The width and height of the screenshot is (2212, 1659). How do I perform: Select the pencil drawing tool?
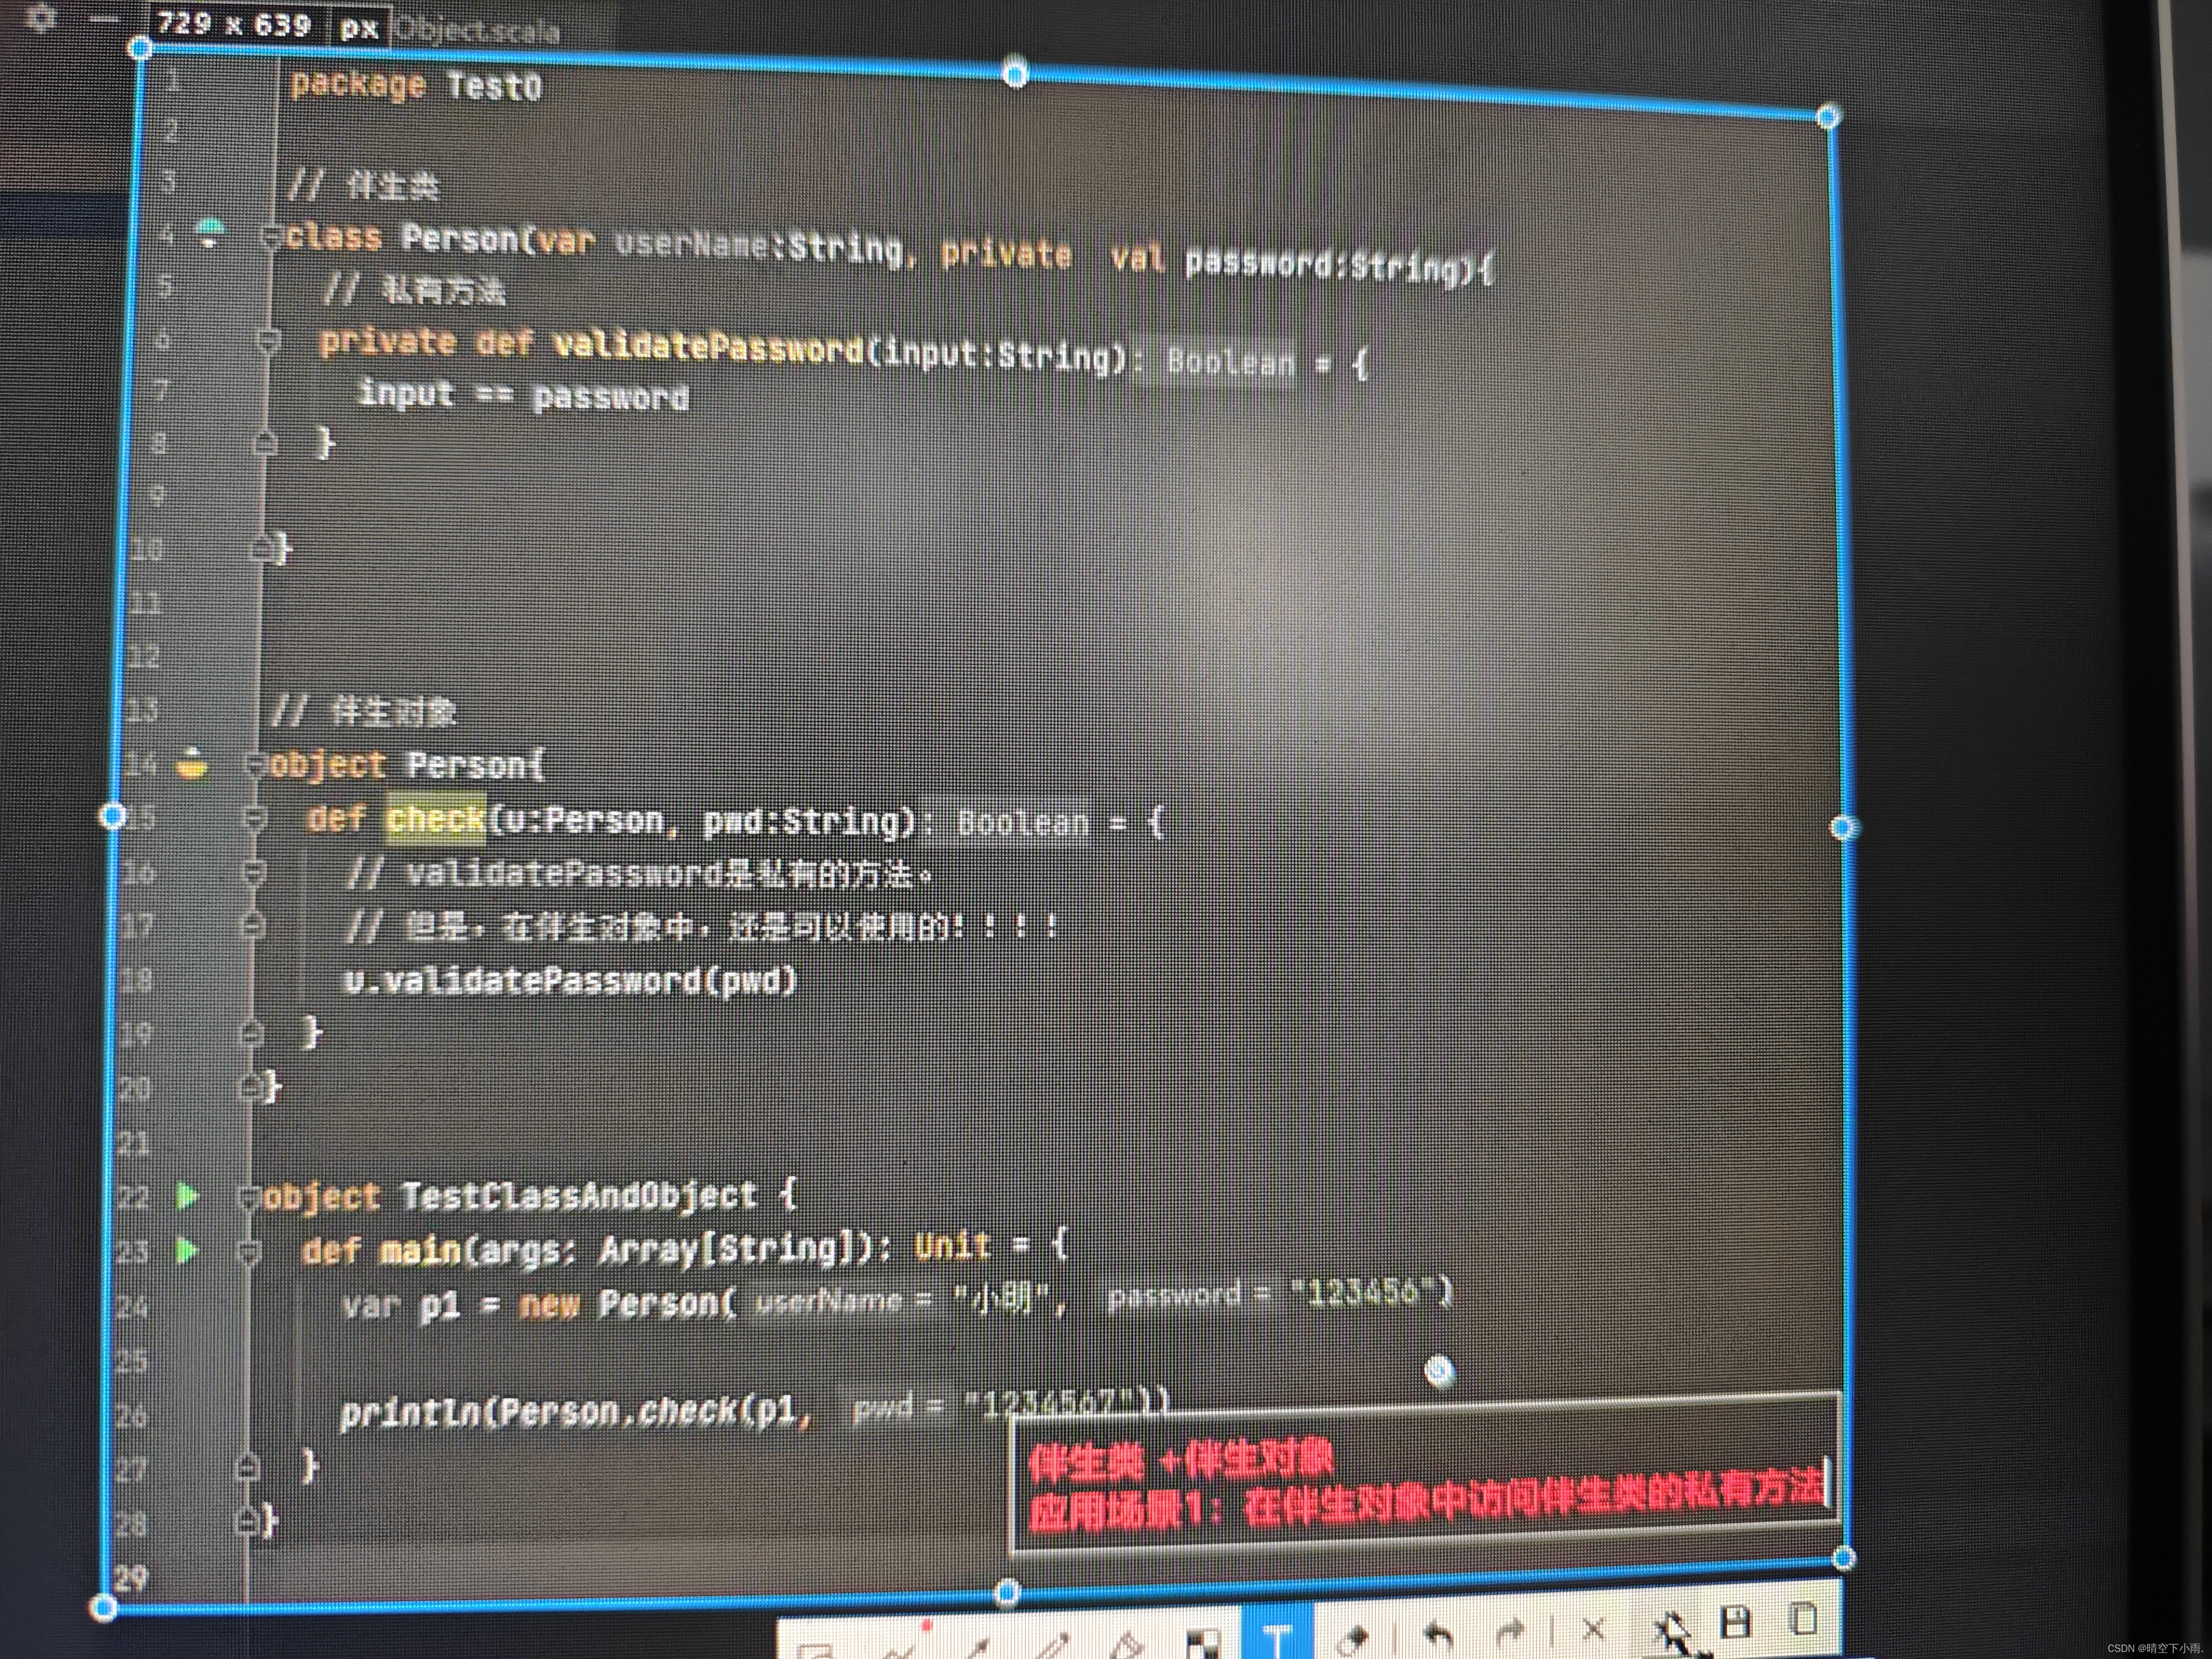(x=1052, y=1646)
